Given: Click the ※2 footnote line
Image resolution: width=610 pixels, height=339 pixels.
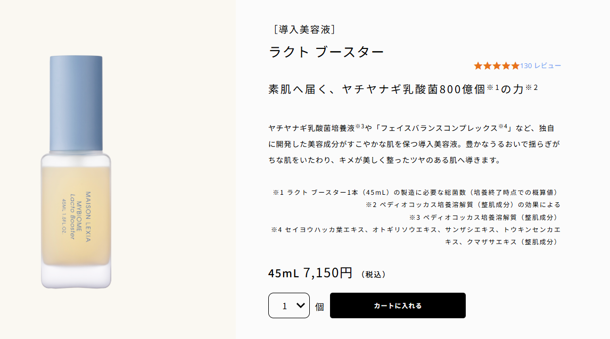Looking at the screenshot, I should pyautogui.click(x=463, y=204).
